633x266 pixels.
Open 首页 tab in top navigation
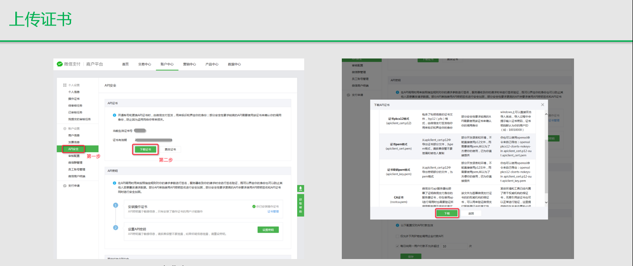[x=125, y=64]
